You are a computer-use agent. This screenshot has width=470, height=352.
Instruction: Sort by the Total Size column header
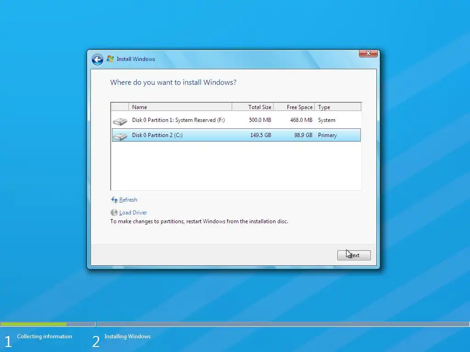pyautogui.click(x=253, y=107)
